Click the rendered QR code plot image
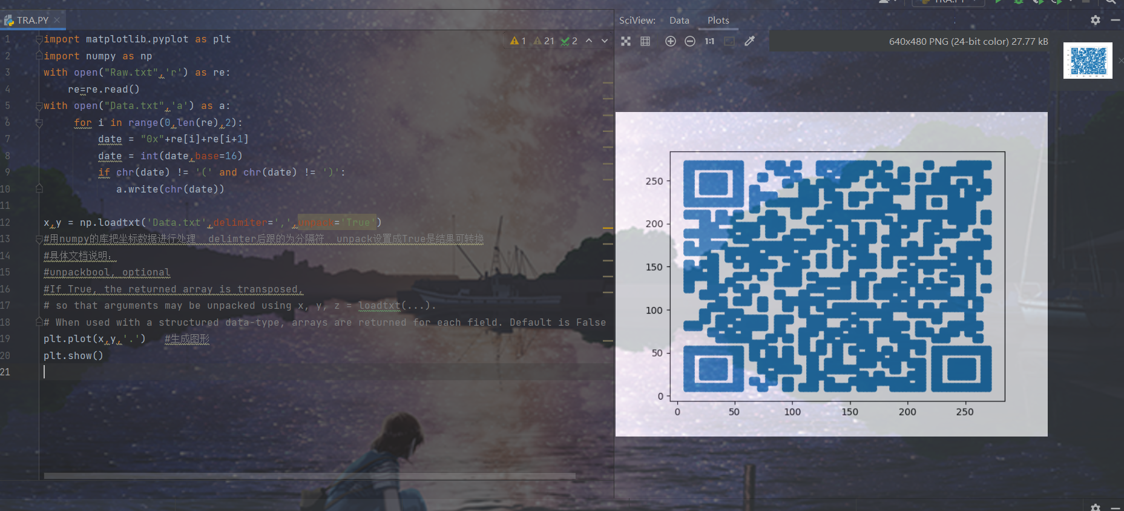Viewport: 1124px width, 511px height. point(831,274)
